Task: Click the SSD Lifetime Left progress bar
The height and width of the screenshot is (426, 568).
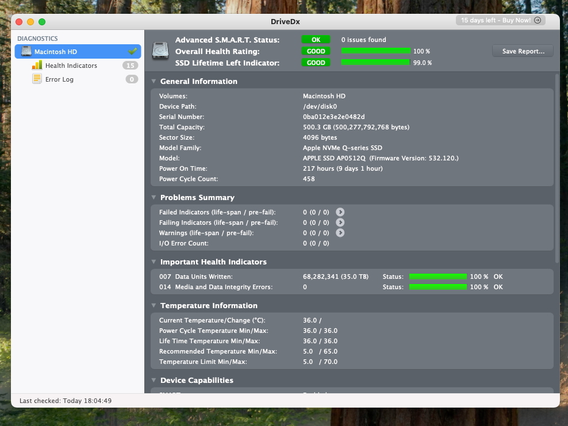Action: [375, 63]
